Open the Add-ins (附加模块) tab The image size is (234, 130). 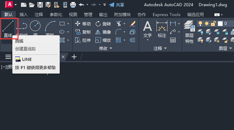point(122,15)
